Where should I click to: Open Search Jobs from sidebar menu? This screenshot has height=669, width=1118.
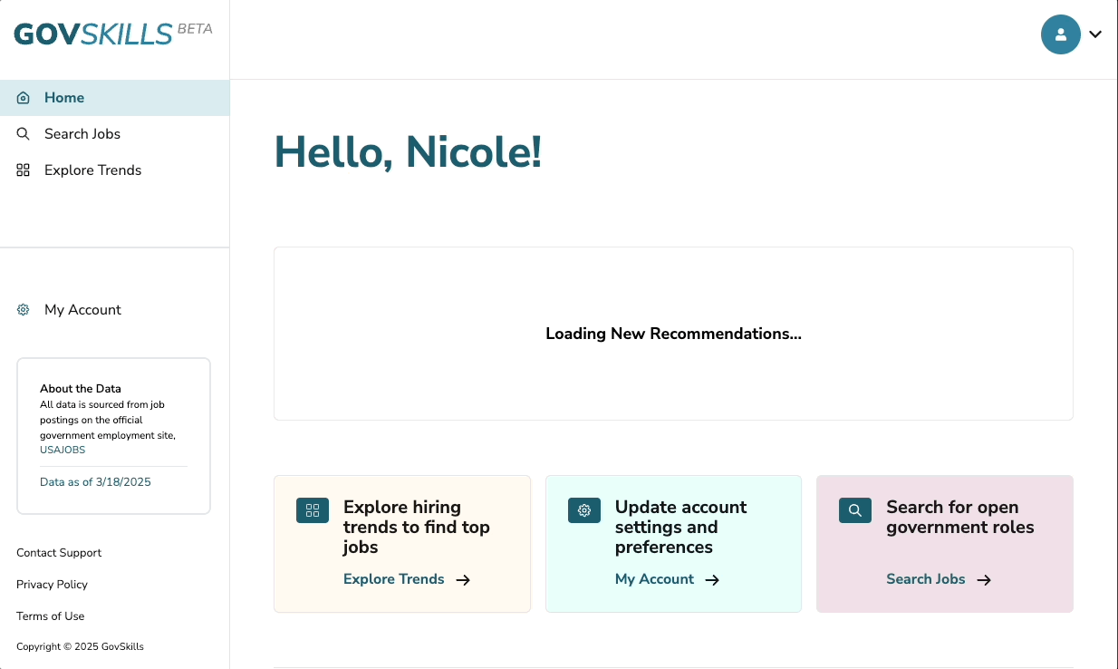[x=82, y=134]
